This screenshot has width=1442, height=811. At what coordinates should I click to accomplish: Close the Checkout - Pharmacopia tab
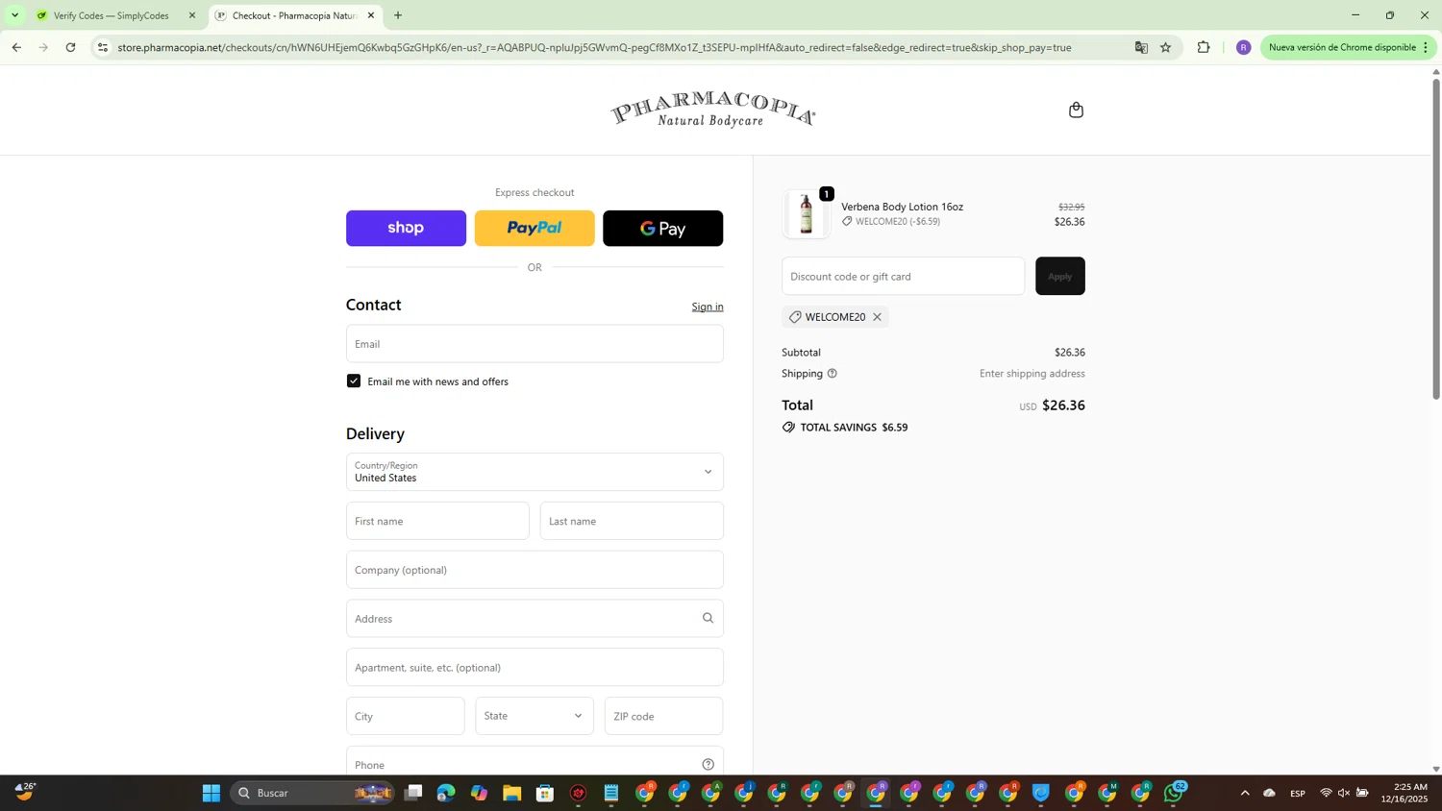371,15
